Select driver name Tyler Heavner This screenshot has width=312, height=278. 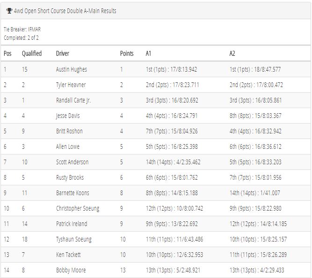pos(71,85)
